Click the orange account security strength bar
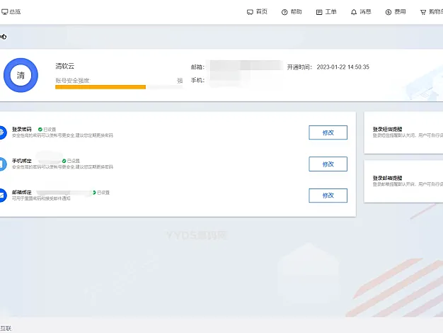The image size is (443, 333). click(x=100, y=87)
